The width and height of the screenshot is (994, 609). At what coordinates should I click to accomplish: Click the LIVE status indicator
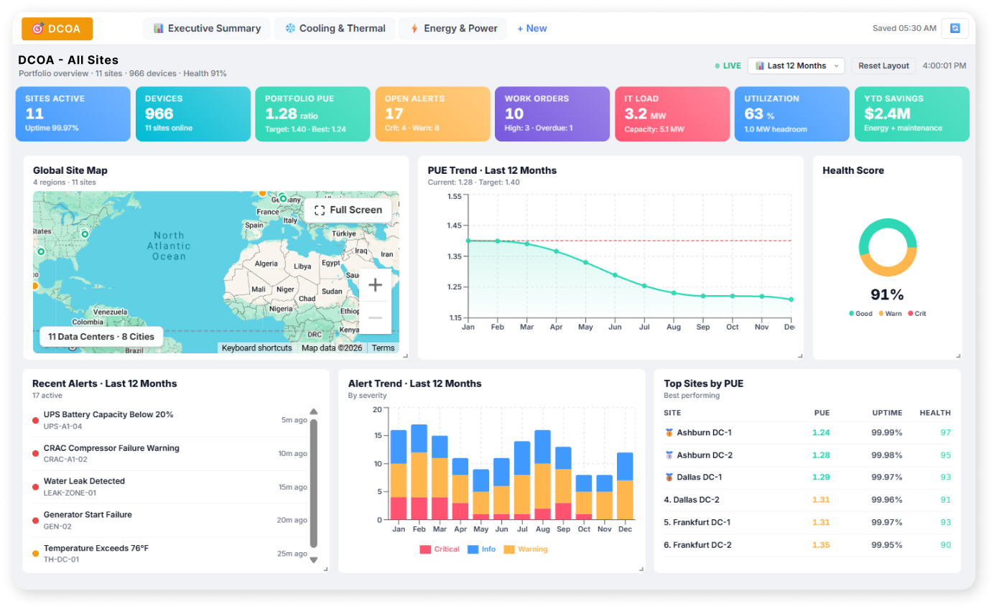click(728, 65)
